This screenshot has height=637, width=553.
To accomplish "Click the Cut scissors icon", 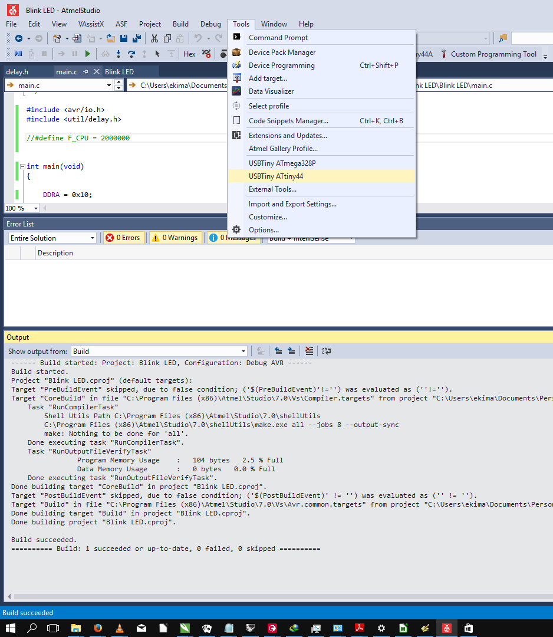I will [x=154, y=38].
